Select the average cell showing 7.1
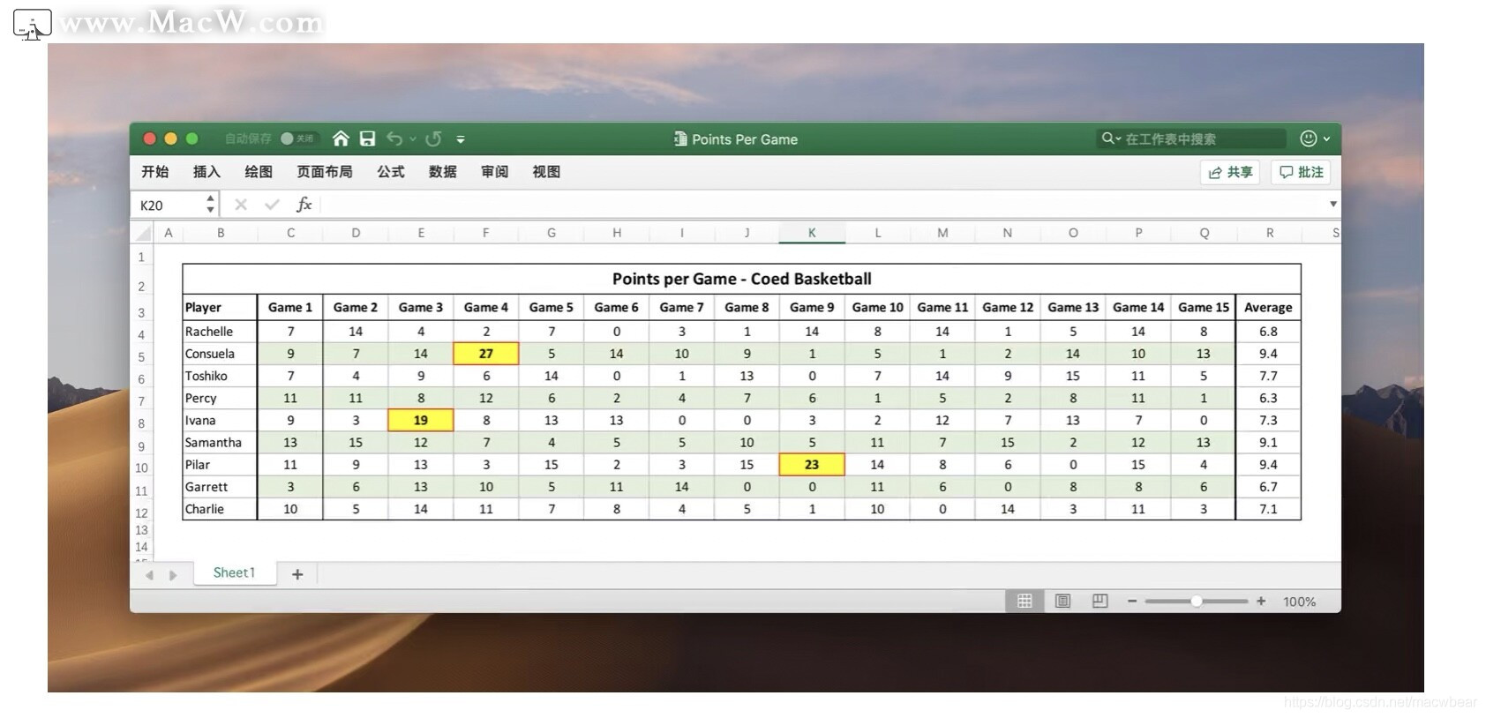Viewport: 1486px width, 718px height. click(1268, 509)
